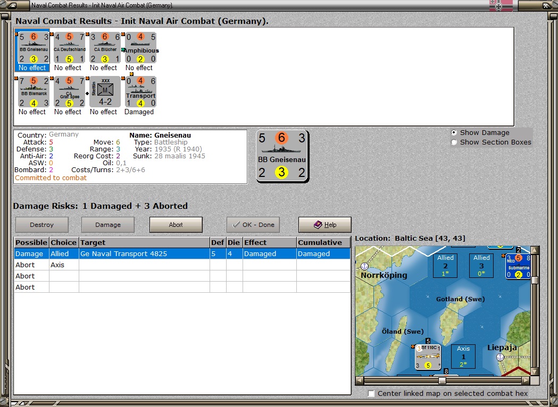Close the Naval Combat Results window
Image resolution: width=558 pixels, height=407 pixels.
(546, 5)
